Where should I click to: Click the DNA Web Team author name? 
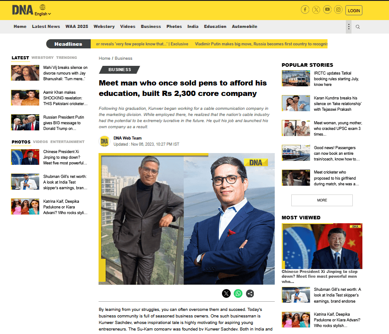point(127,138)
